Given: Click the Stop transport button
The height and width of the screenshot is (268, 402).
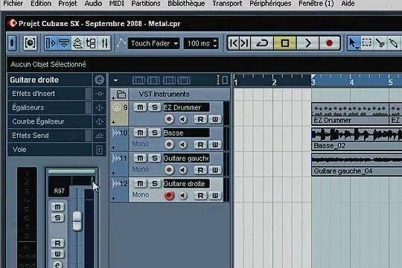Looking at the screenshot, I should pyautogui.click(x=285, y=43).
